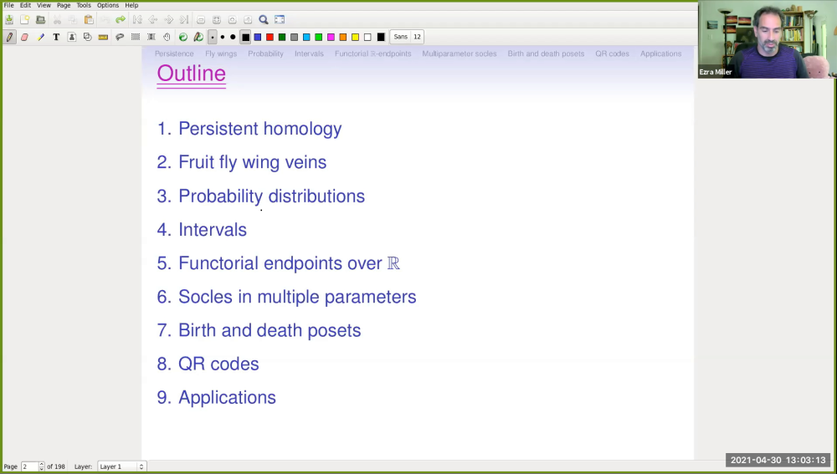Pick the red pen color

[x=270, y=37]
